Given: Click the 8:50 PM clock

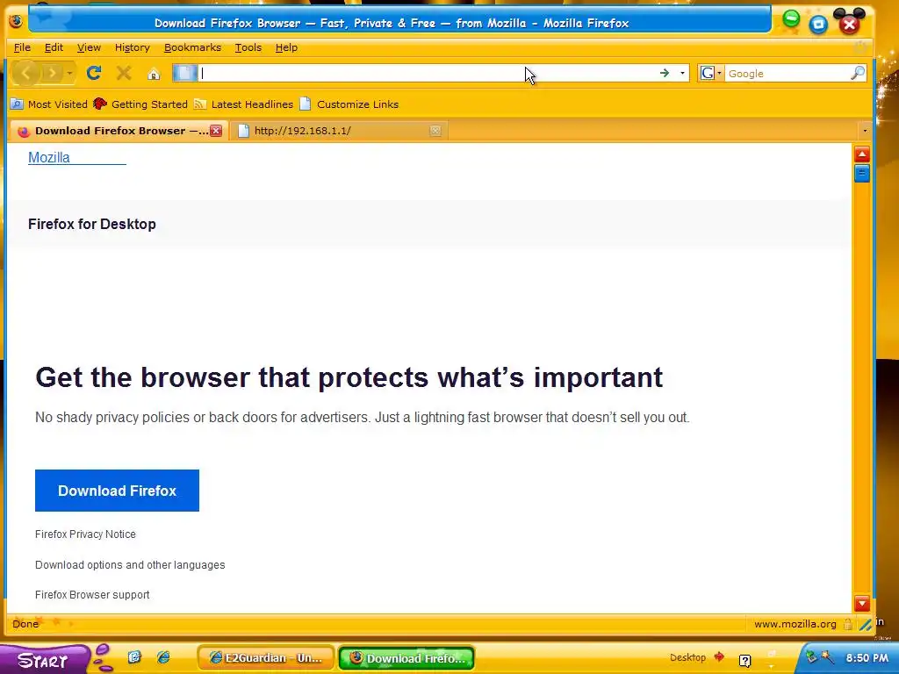Looking at the screenshot, I should [867, 658].
